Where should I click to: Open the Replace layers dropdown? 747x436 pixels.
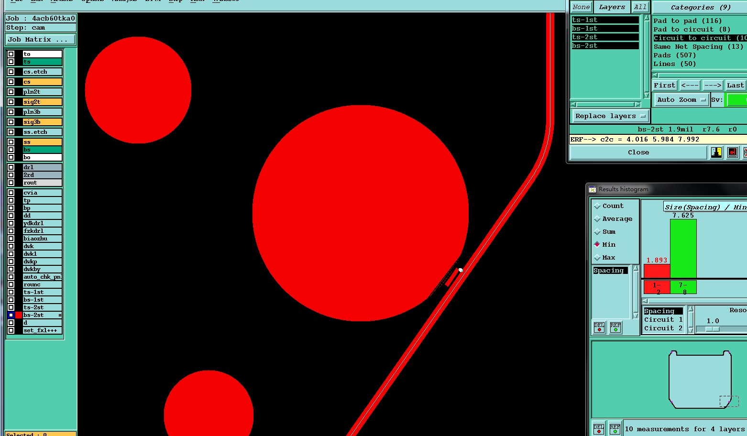[610, 116]
